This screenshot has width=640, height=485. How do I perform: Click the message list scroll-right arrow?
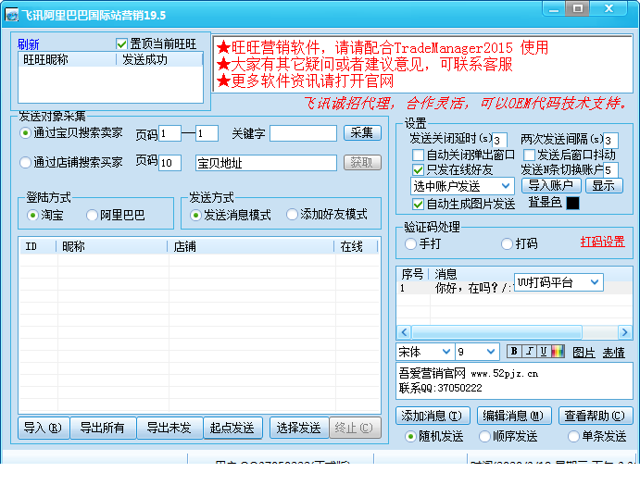tap(624, 332)
